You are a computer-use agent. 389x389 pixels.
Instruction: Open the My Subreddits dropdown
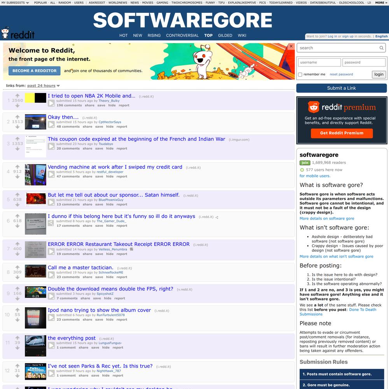[15, 3]
